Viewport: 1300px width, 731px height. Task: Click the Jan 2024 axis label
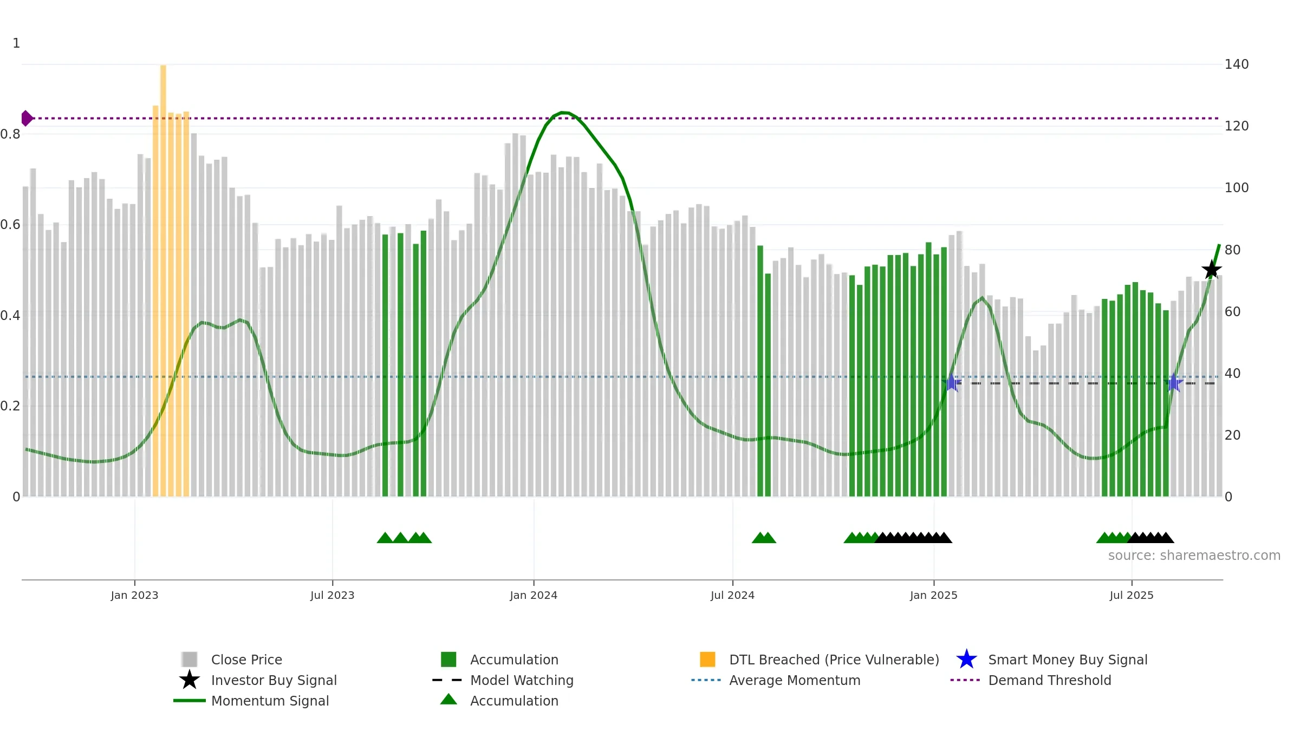[x=534, y=596]
